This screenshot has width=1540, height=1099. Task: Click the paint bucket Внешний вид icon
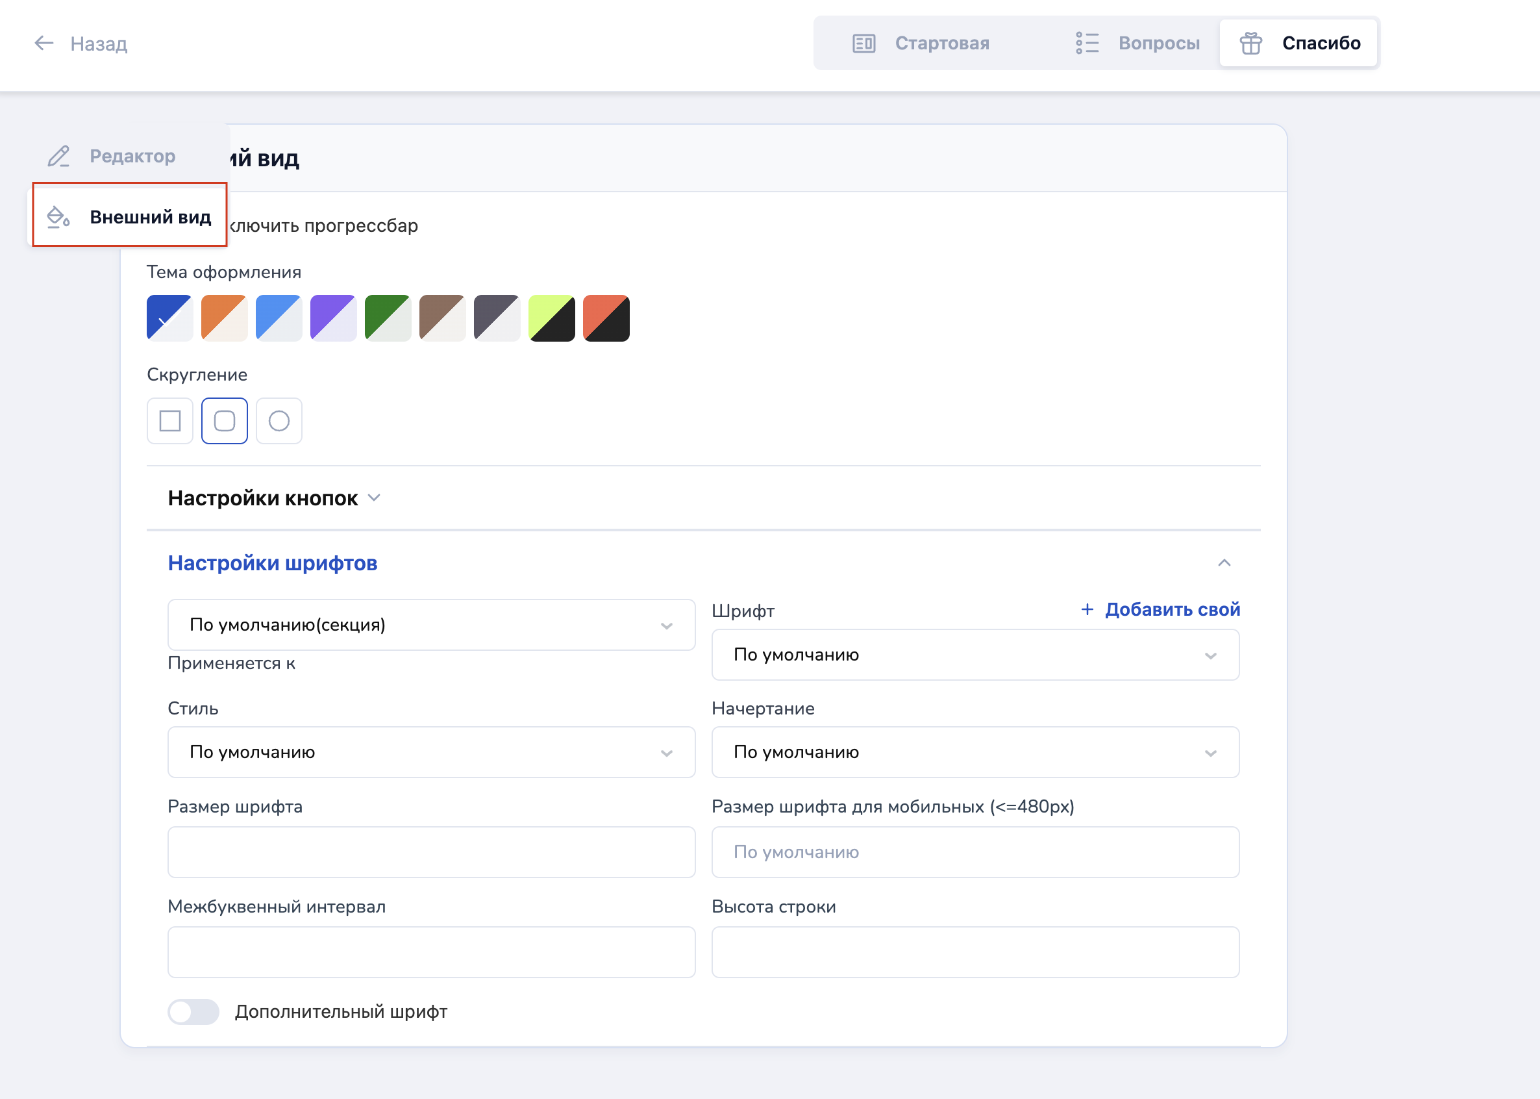point(58,217)
